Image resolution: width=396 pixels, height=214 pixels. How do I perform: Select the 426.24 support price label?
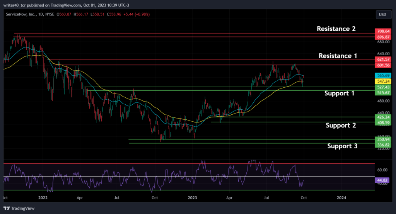pyautogui.click(x=383, y=117)
